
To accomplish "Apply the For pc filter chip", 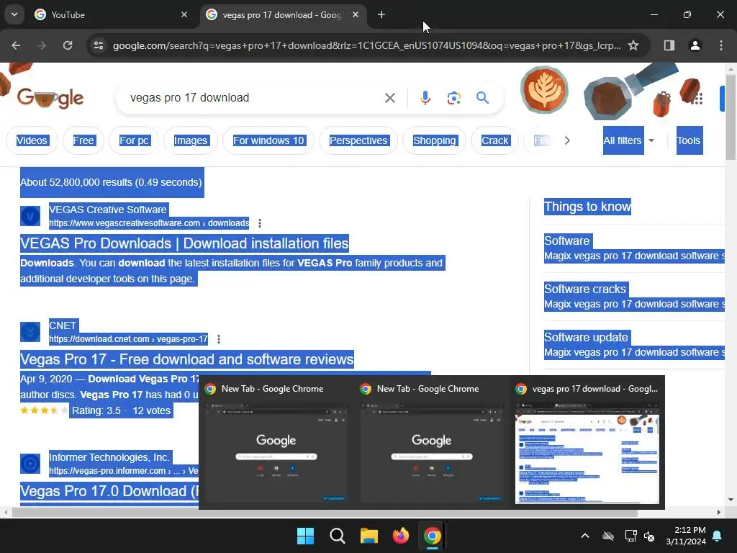I will click(x=134, y=140).
